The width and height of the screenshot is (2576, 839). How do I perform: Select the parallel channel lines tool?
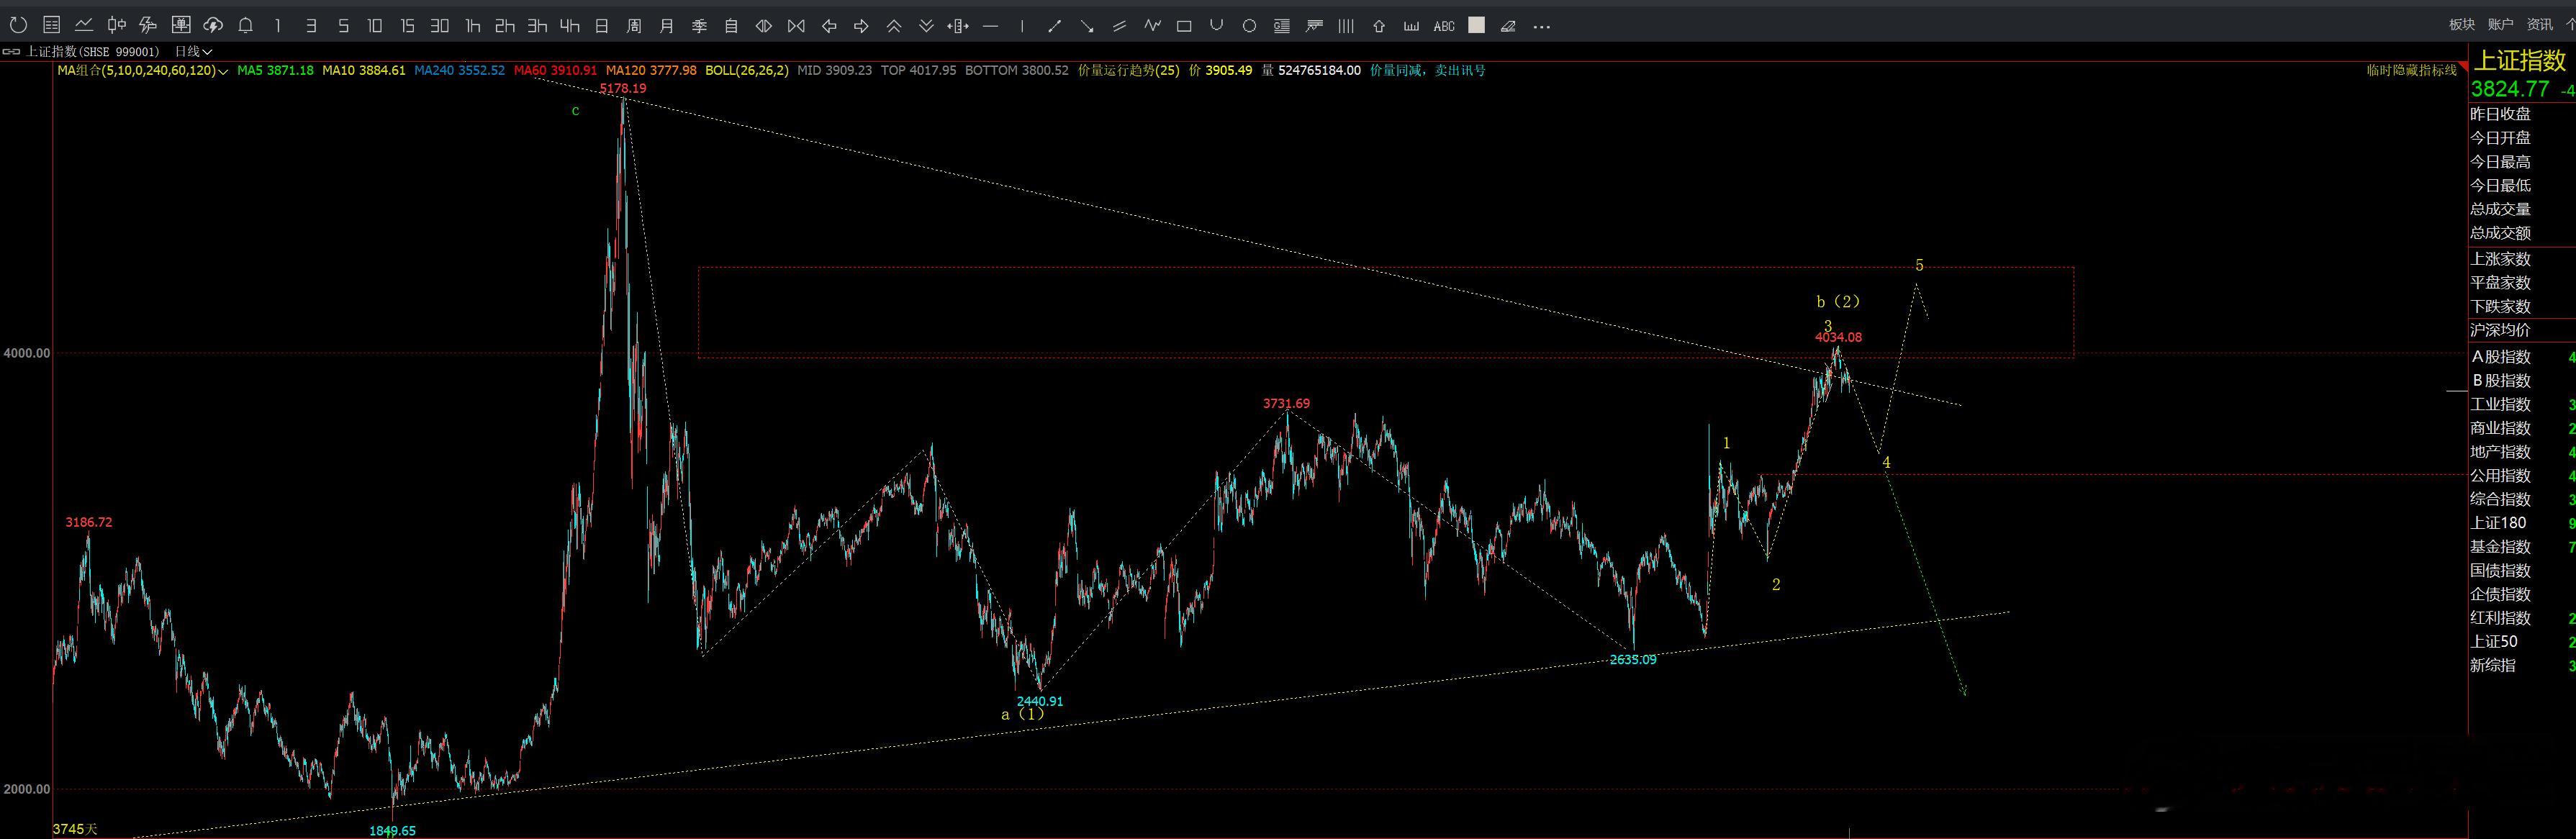tap(1119, 26)
